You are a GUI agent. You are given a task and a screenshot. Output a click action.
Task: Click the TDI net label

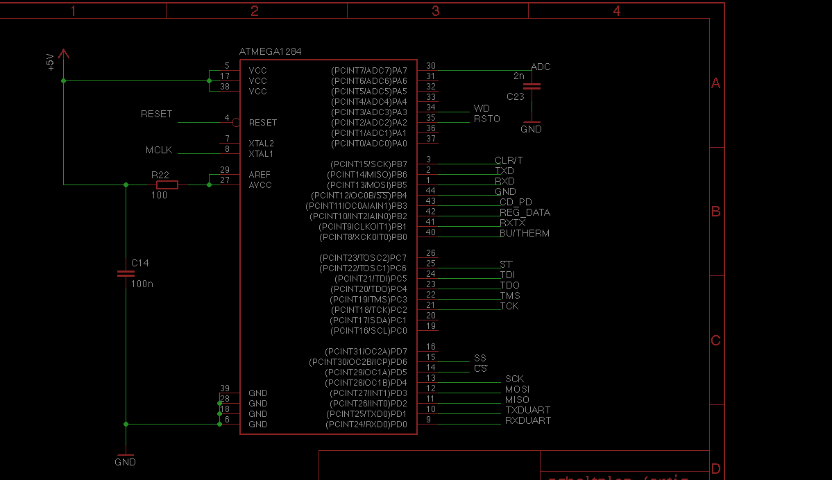click(507, 275)
